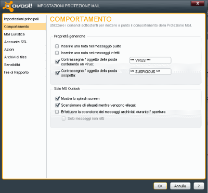Edit the *** VIRUS *** text field
Screen dimensions: 208x193
coord(150,60)
